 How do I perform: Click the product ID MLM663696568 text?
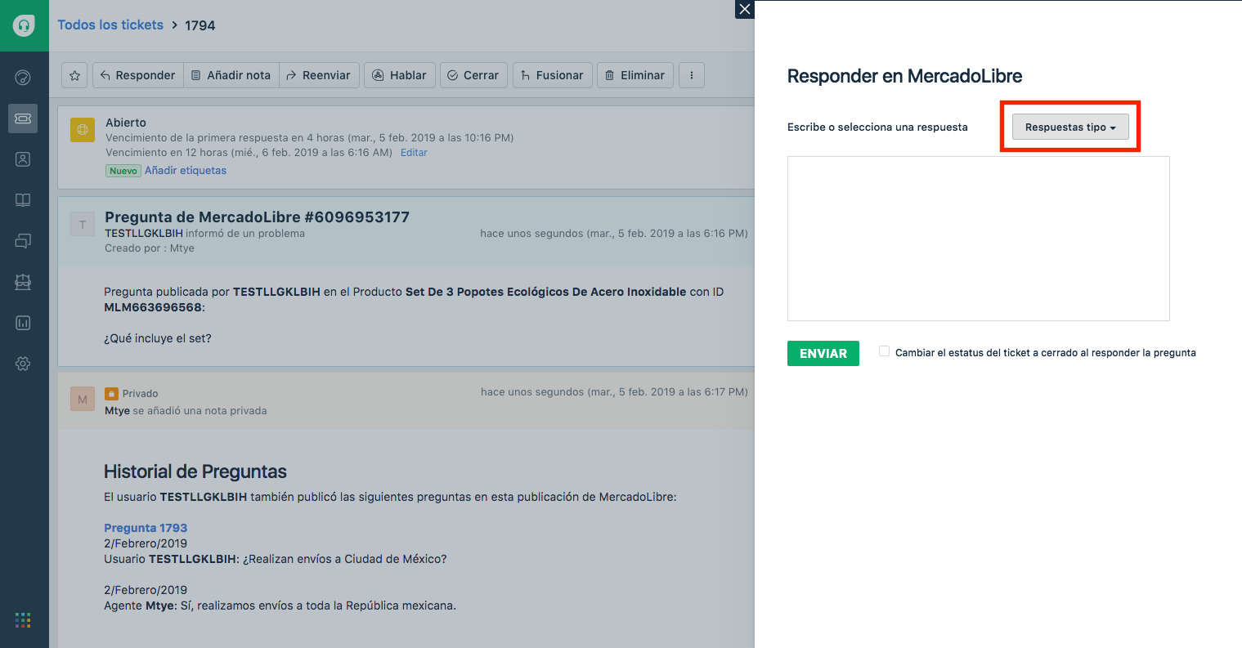coord(153,307)
